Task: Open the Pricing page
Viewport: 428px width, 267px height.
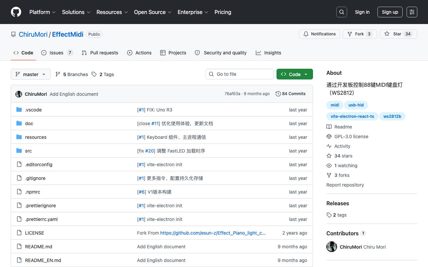Action: coord(223,12)
